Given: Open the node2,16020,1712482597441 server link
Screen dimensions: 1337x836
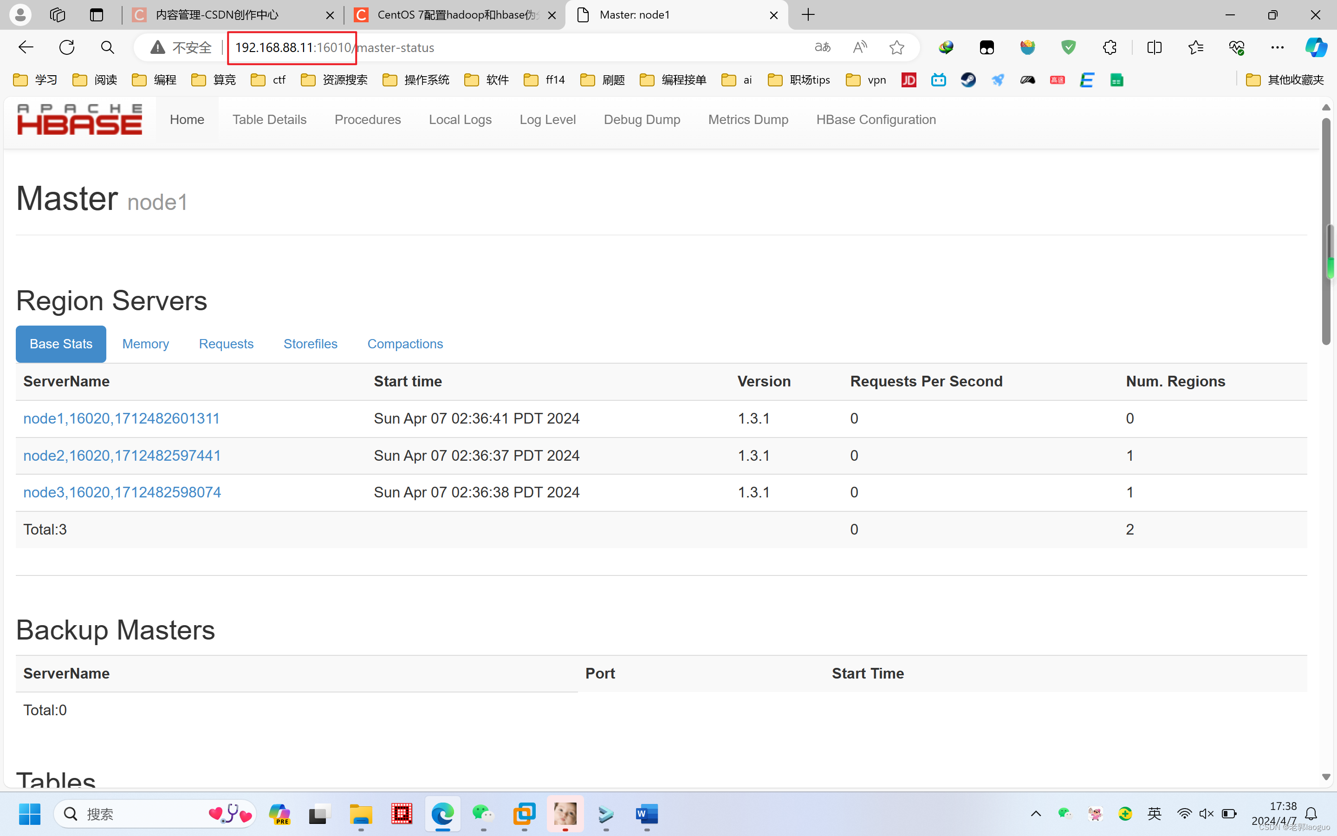Looking at the screenshot, I should pos(122,456).
